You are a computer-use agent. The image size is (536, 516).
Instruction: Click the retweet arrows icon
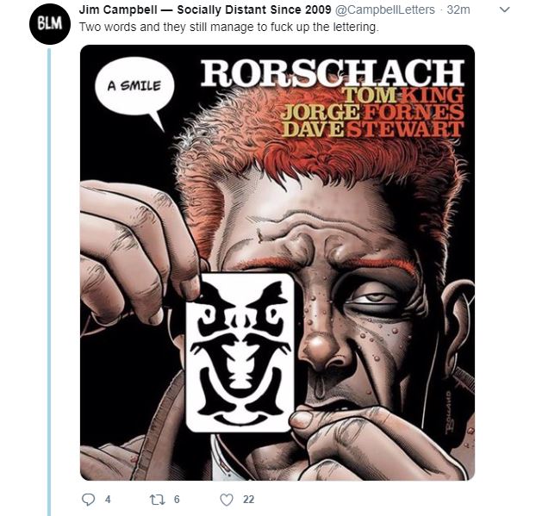point(158,499)
